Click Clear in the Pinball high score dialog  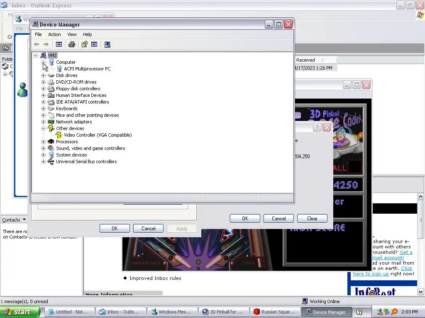[x=312, y=218]
